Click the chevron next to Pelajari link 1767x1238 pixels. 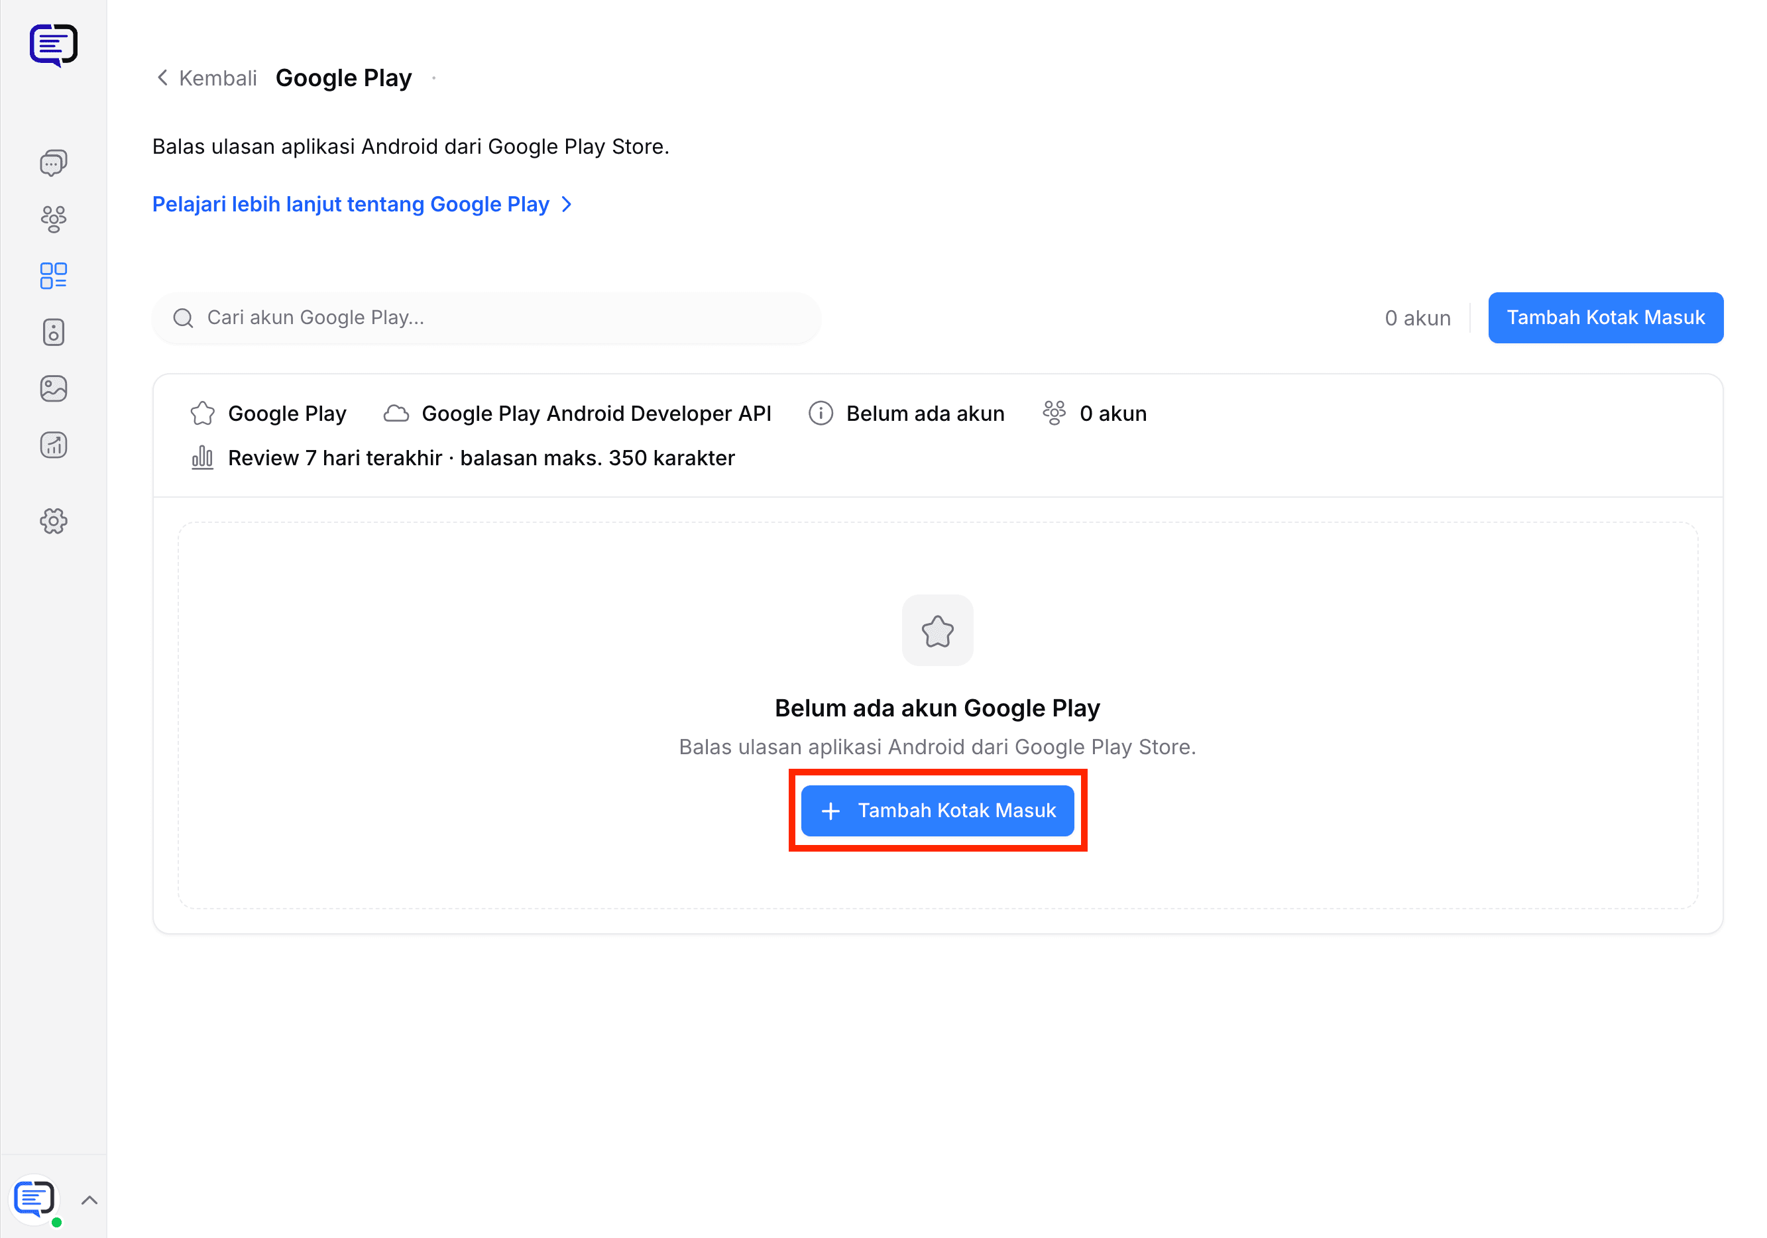[x=567, y=204]
